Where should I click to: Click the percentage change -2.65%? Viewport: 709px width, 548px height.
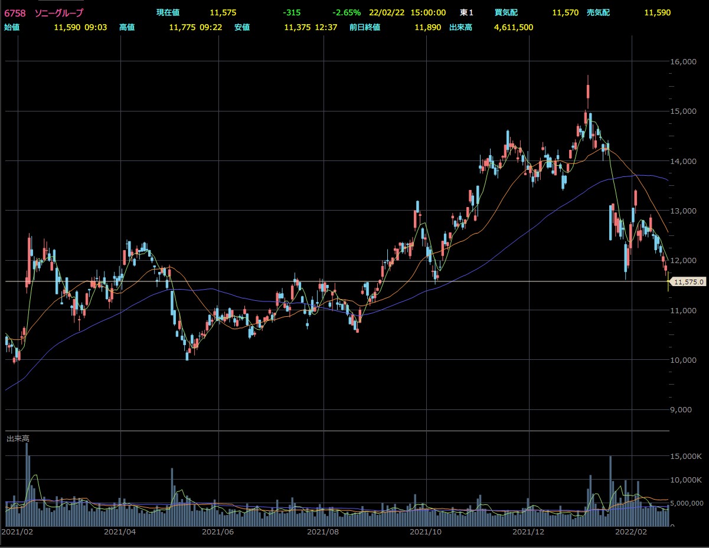(347, 12)
